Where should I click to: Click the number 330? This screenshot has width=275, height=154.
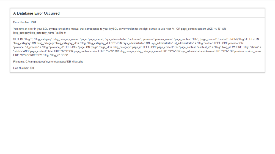32,68
